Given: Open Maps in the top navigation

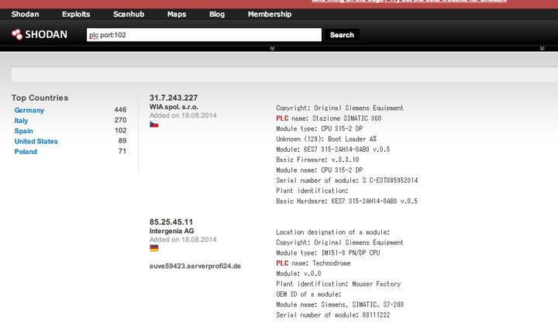Looking at the screenshot, I should click(177, 14).
